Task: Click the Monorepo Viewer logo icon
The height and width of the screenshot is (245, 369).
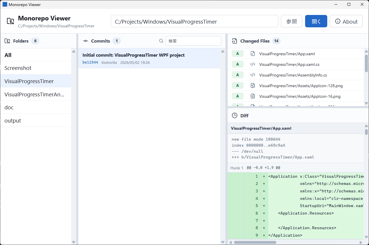Action: point(10,21)
